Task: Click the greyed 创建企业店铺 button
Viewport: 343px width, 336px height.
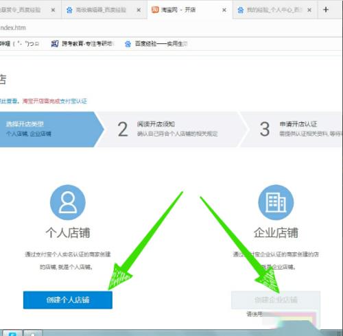Action: [276, 300]
